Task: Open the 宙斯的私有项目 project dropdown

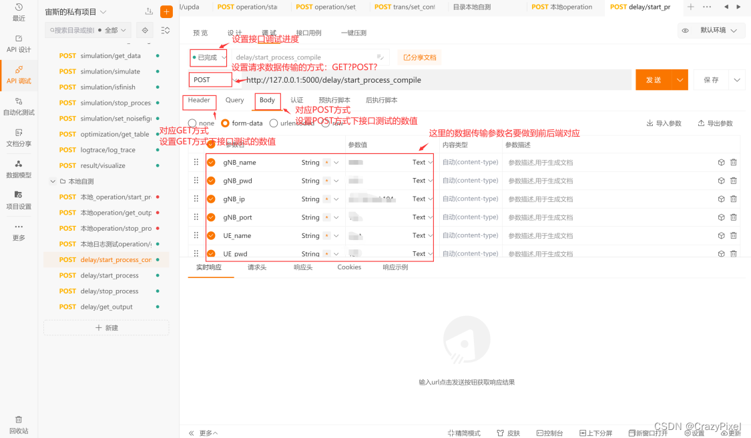Action: 75,11
